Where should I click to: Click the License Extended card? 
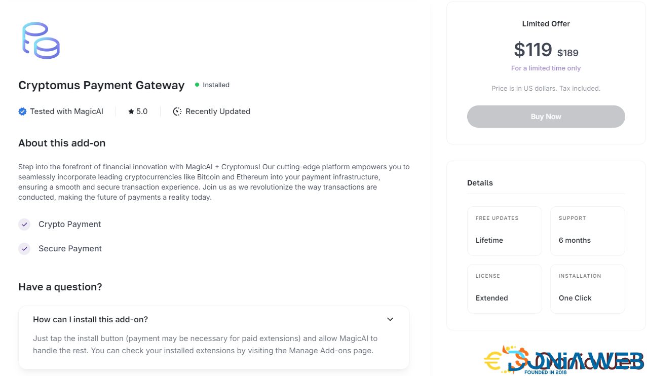(505, 288)
